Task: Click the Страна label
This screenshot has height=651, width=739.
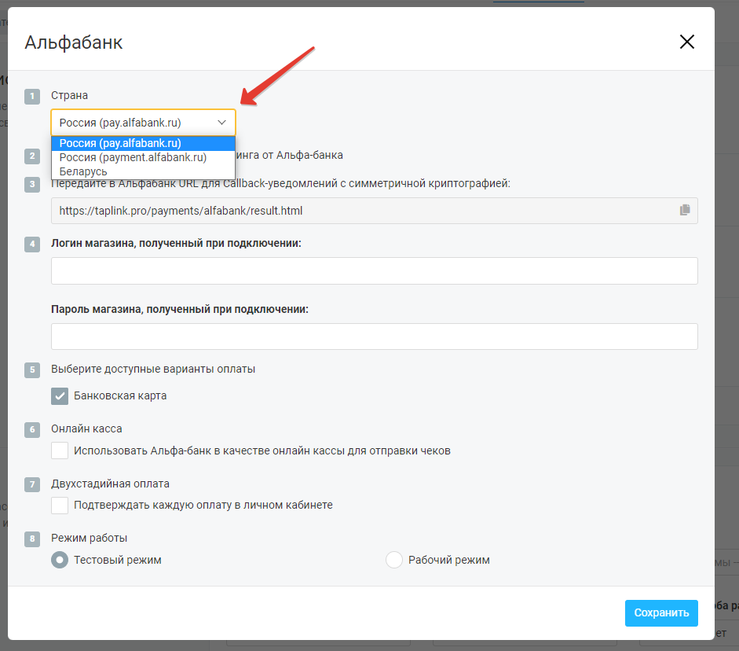Action: point(69,95)
